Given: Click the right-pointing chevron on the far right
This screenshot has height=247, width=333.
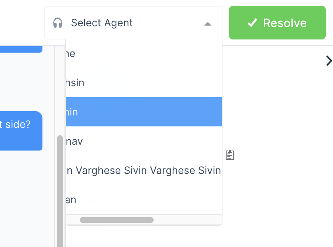Looking at the screenshot, I should tap(329, 61).
